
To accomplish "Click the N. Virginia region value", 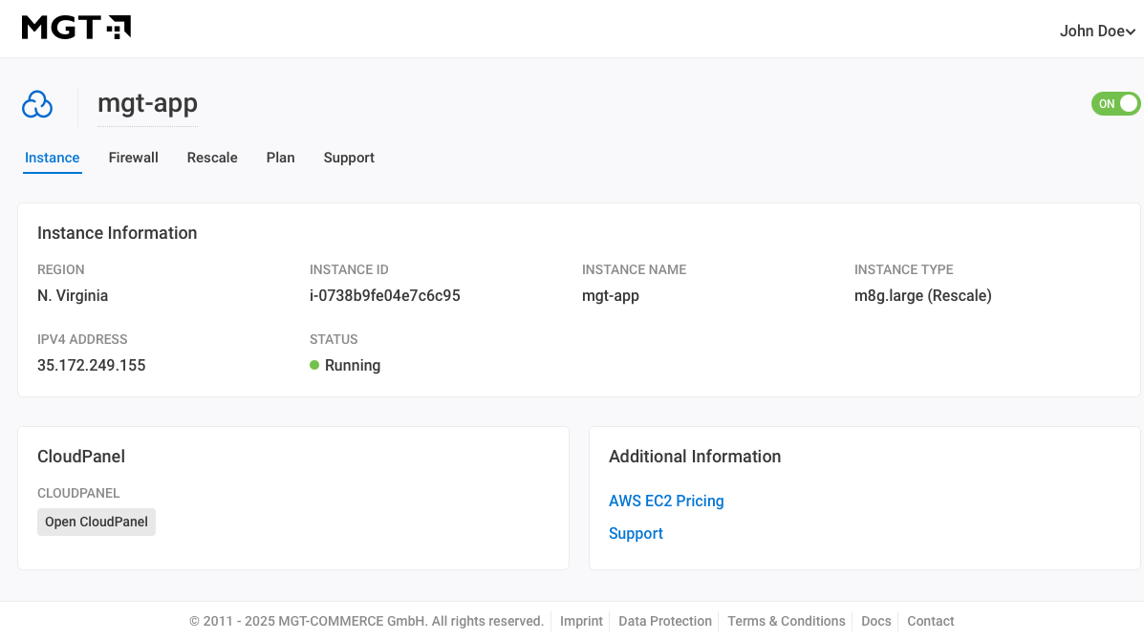I will point(73,295).
